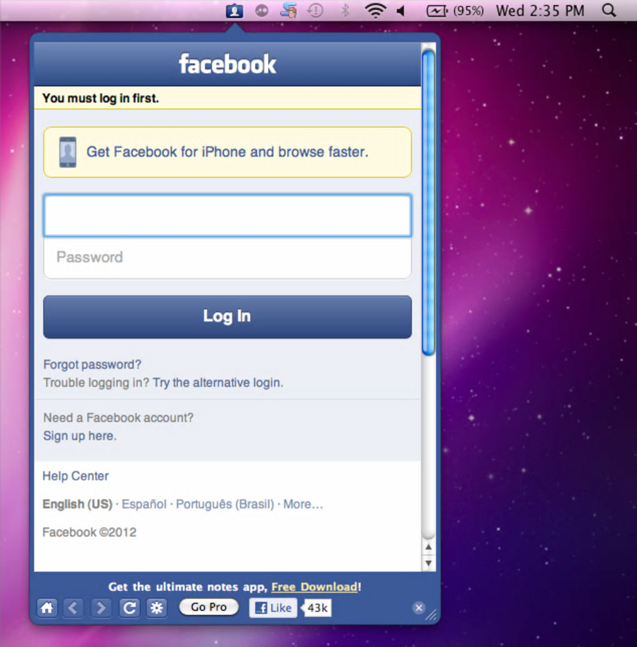Image resolution: width=637 pixels, height=647 pixels.
Task: Open the Time Machine menu bar icon
Action: tap(315, 11)
